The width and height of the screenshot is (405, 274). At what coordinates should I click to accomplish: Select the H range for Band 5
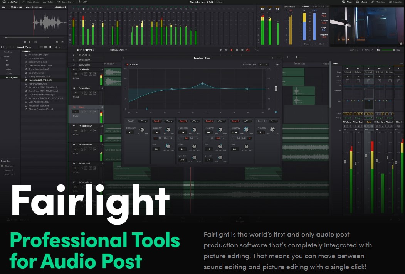[x=249, y=139]
